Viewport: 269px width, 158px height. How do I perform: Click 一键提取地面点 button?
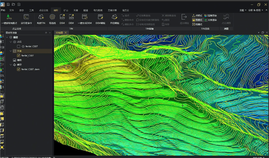point(9,19)
